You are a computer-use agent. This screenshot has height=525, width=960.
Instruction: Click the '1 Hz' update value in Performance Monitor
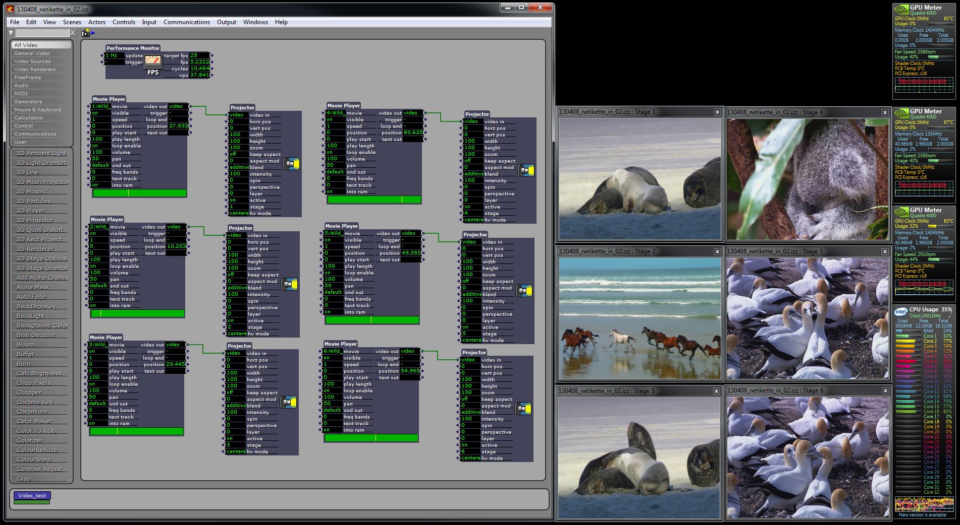click(x=114, y=55)
